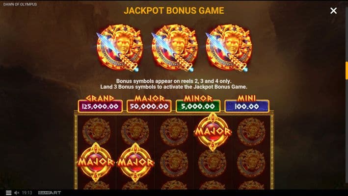The height and width of the screenshot is (196, 348).
Task: Select the Major jackpot 50,000.00 box
Action: pos(149,106)
